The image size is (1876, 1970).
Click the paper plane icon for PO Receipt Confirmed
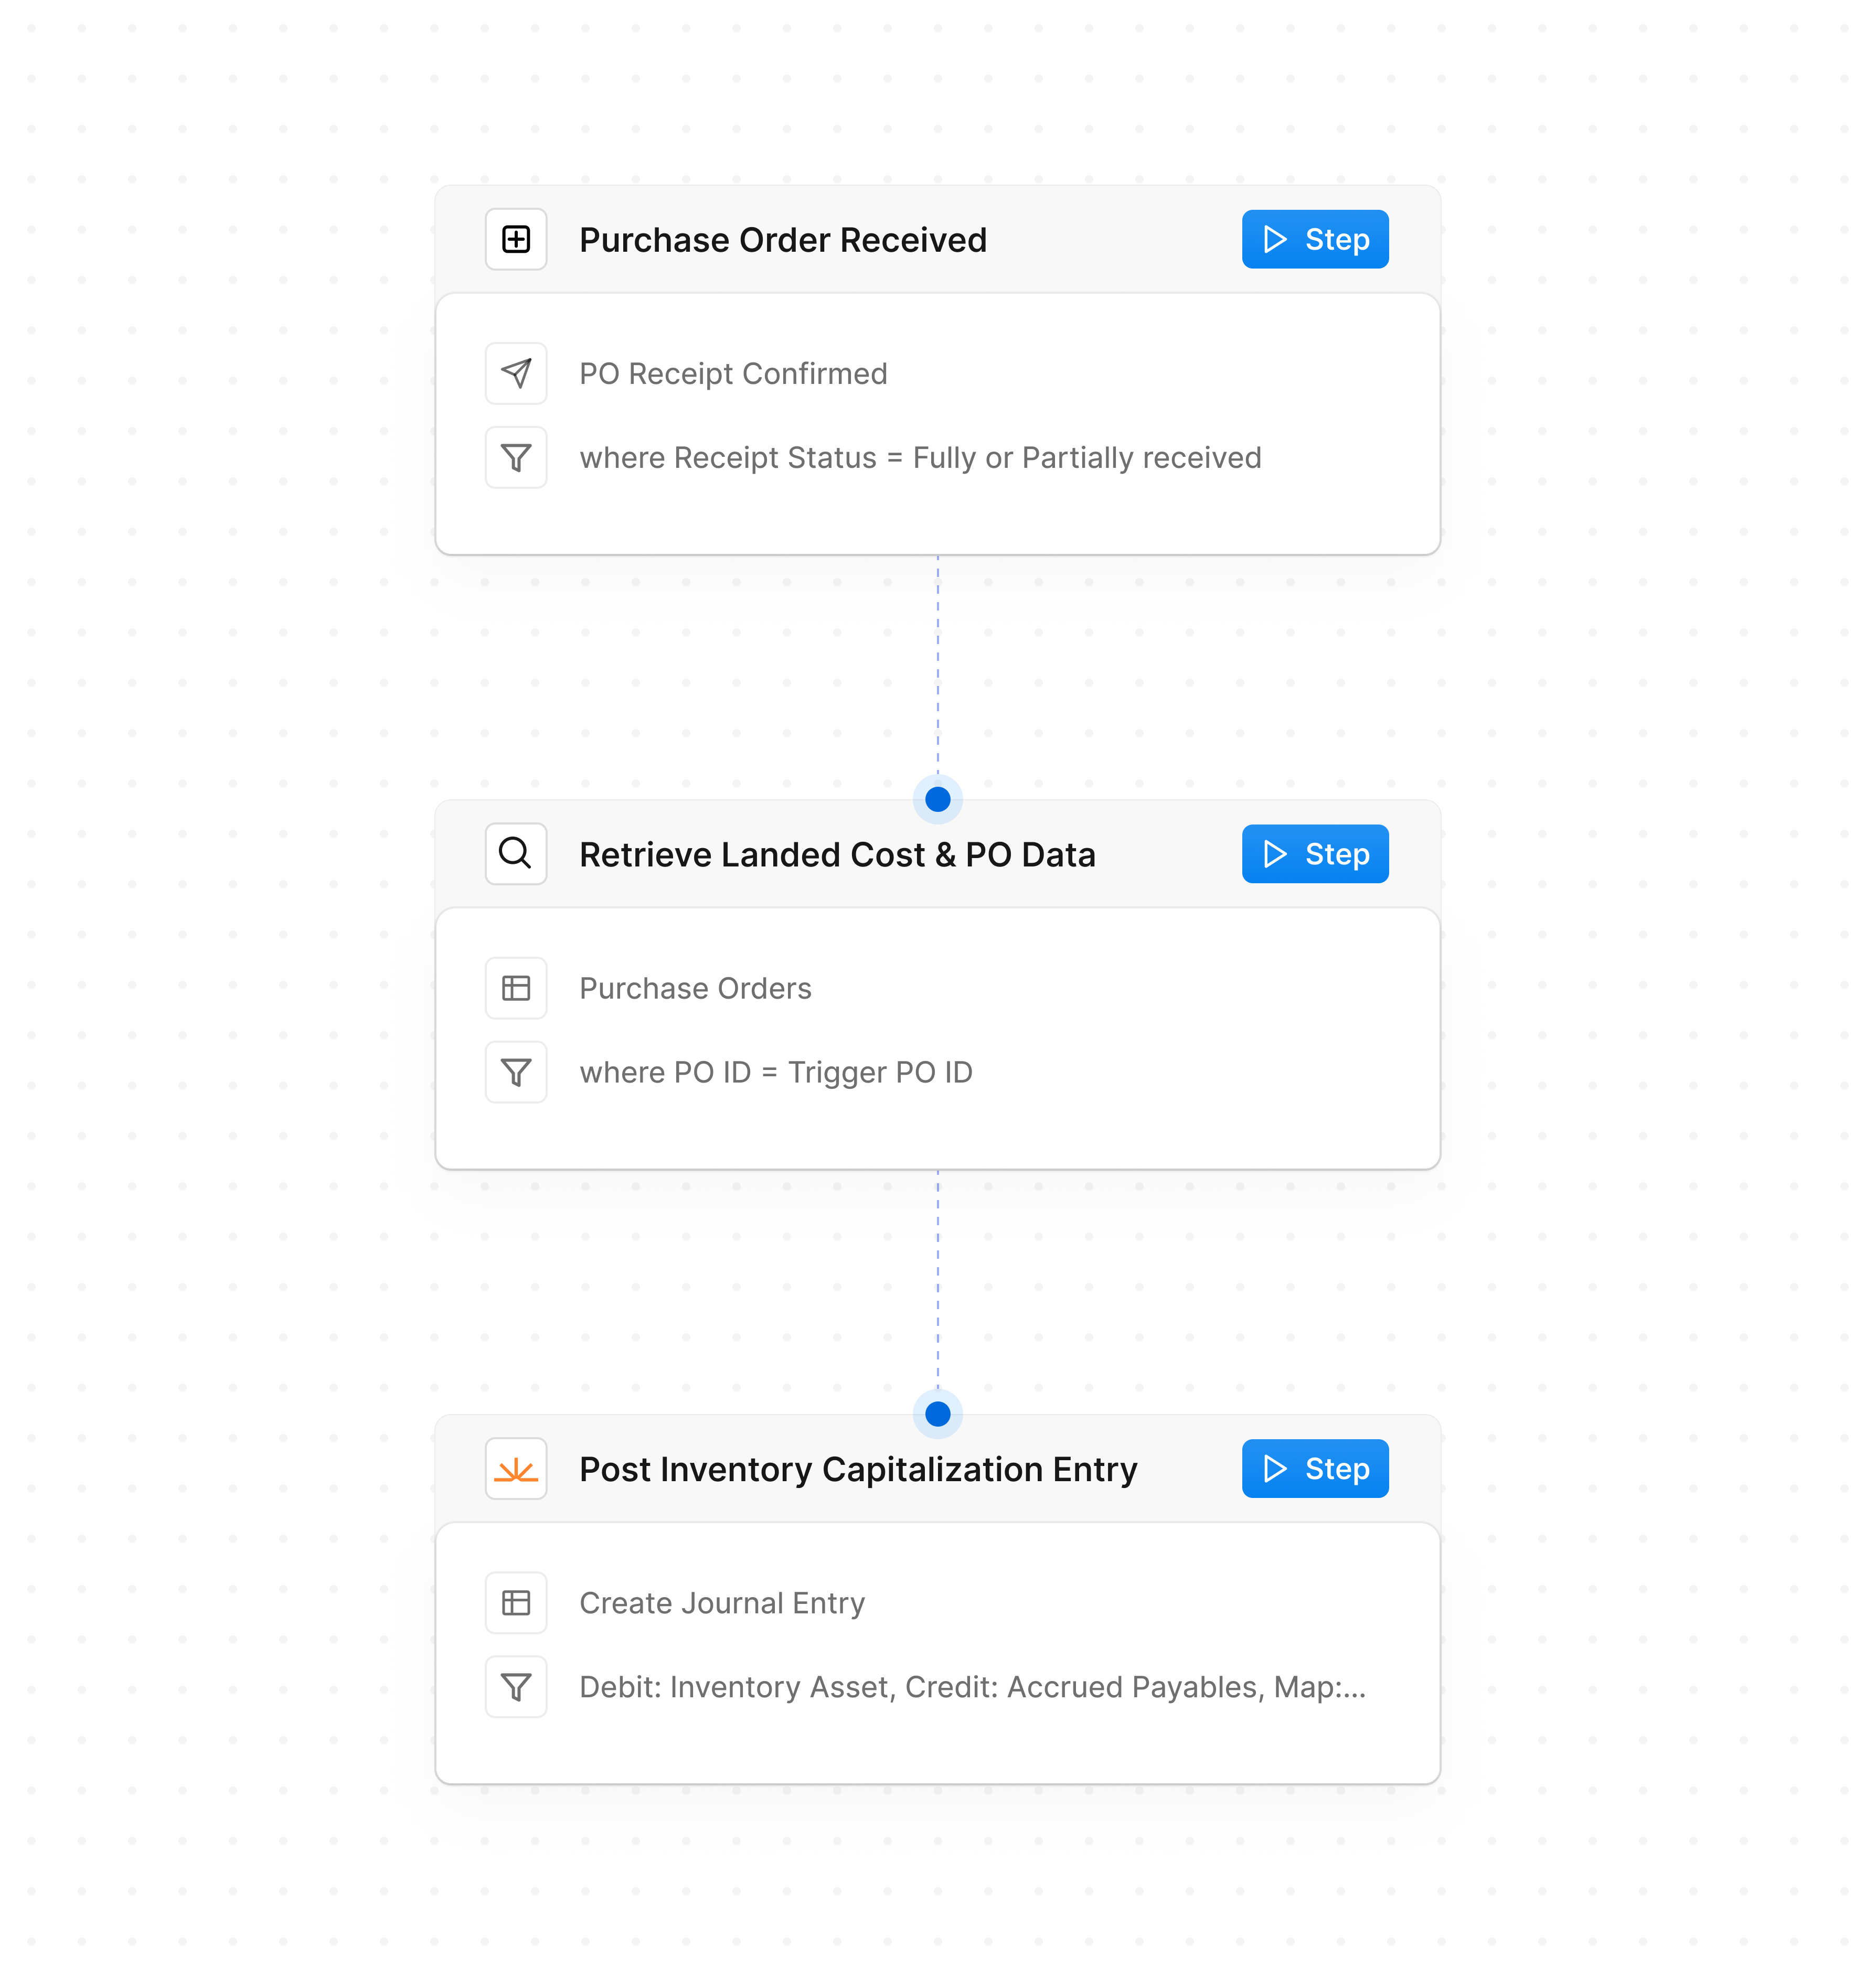coord(516,373)
